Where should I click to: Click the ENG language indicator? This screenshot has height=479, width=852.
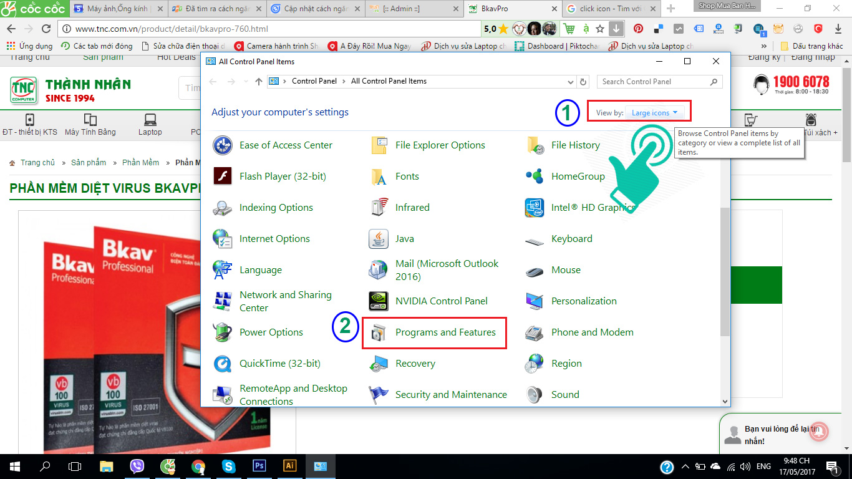pos(763,467)
